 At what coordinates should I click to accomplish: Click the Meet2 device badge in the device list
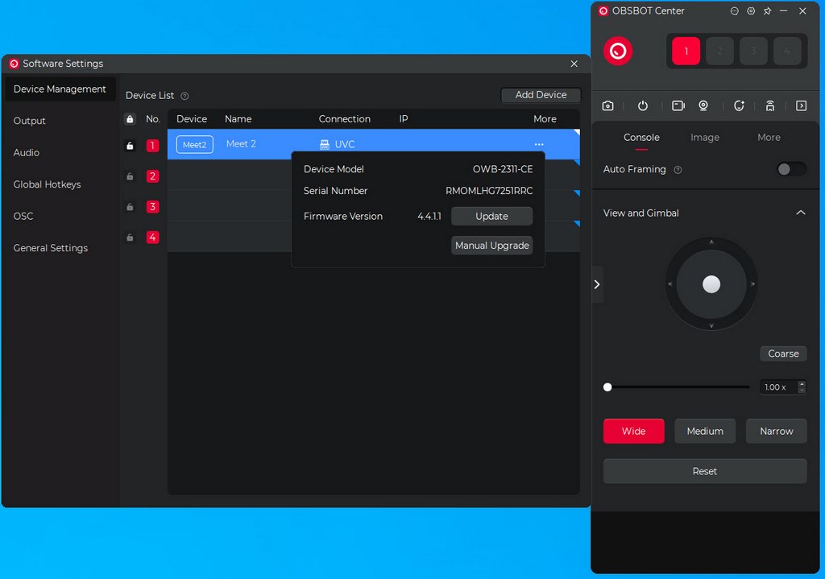pyautogui.click(x=195, y=145)
